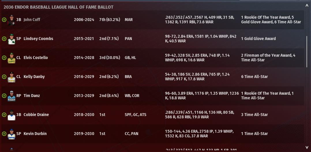The image size is (311, 152).
Task: Click Elvis Costello's player portrait
Action: point(11,58)
